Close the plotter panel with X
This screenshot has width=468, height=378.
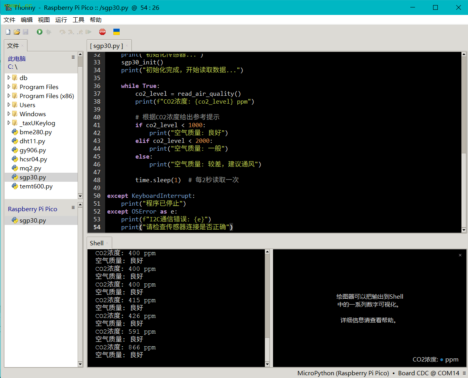click(x=460, y=255)
